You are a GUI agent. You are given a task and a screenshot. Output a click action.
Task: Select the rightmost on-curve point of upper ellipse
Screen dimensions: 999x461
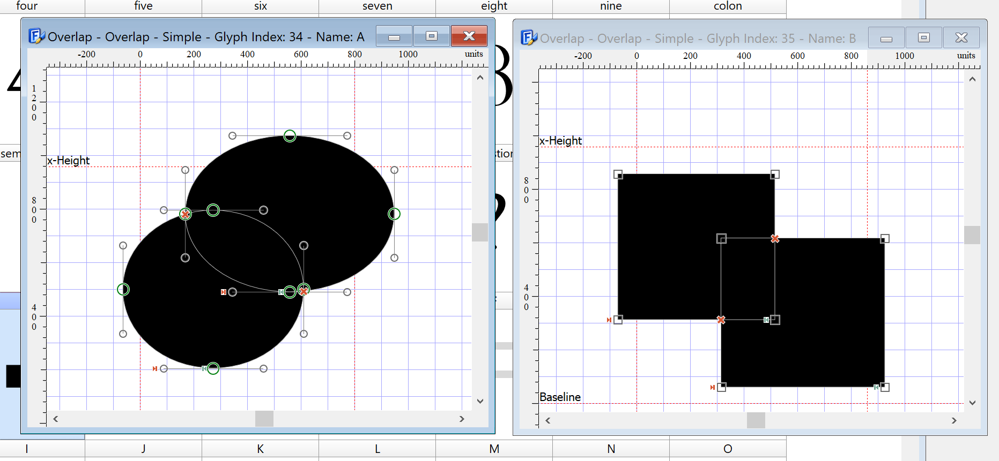(394, 214)
